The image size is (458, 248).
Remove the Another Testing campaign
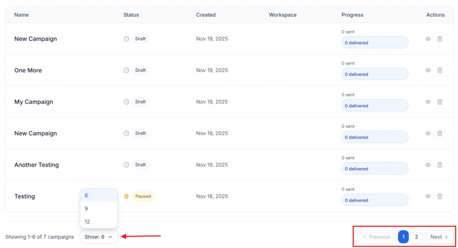440,165
